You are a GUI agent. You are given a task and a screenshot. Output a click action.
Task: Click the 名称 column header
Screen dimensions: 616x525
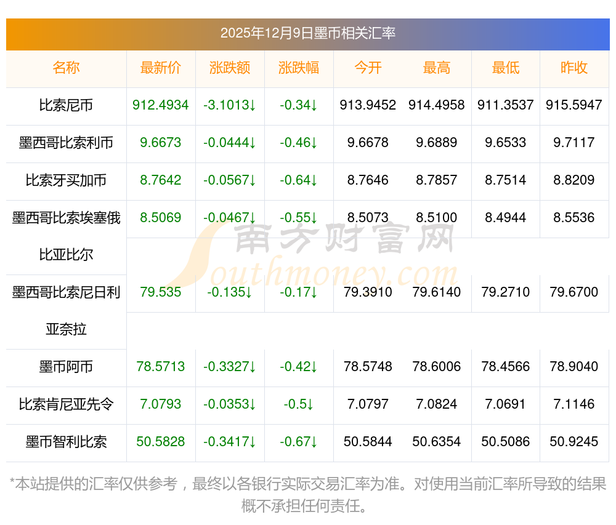point(66,68)
